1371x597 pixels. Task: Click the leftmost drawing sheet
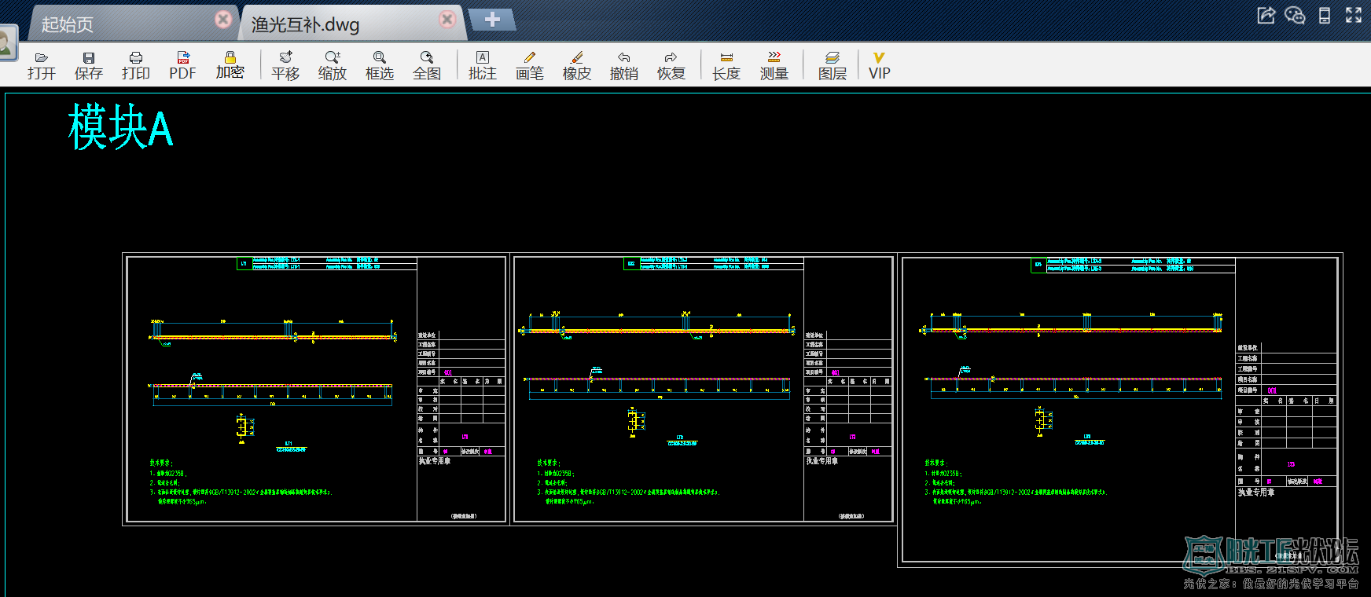[316, 389]
